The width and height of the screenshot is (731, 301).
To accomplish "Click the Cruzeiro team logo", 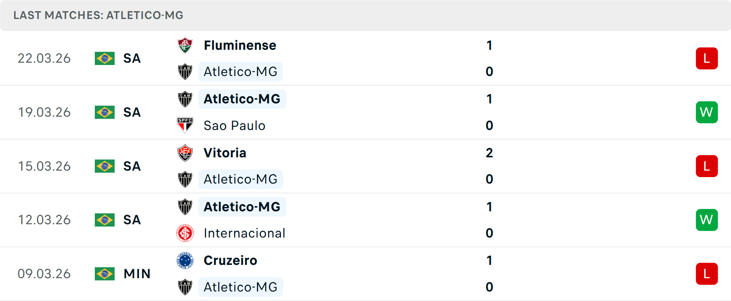I will click(x=185, y=261).
